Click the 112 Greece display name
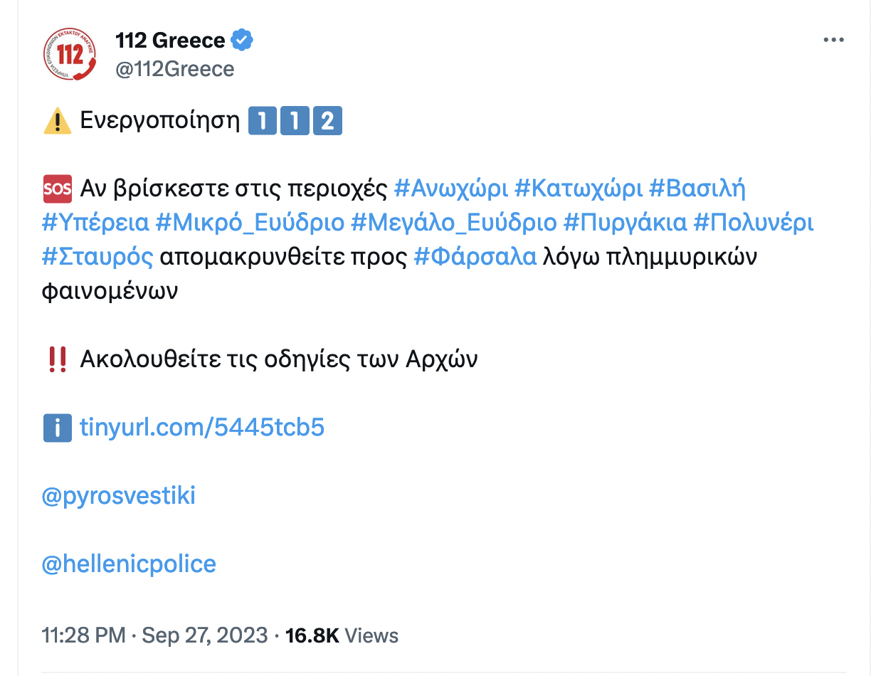Image resolution: width=871 pixels, height=676 pixels. click(171, 41)
